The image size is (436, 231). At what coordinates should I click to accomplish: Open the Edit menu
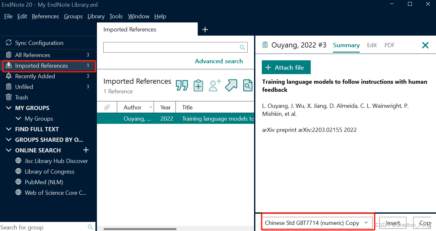(x=22, y=16)
